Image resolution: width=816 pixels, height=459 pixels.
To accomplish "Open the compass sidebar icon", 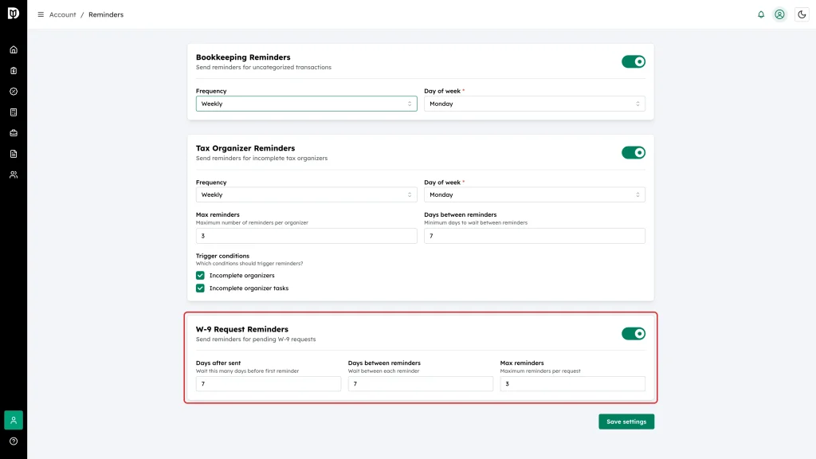I will [x=14, y=92].
